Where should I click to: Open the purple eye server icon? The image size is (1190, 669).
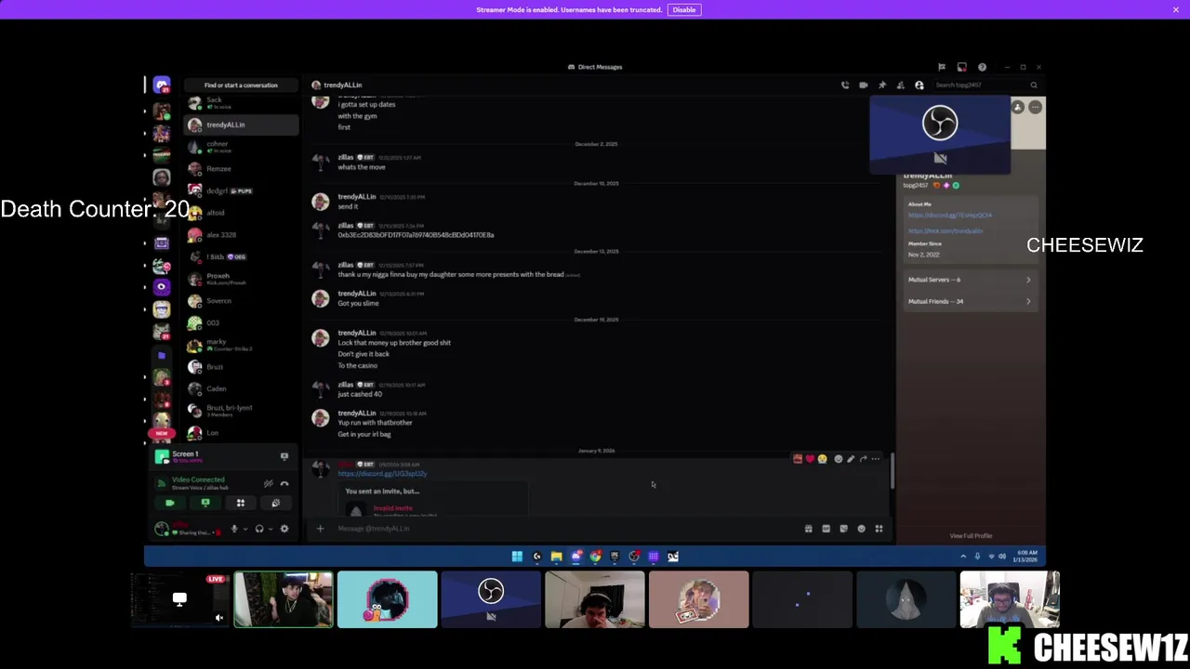pyautogui.click(x=162, y=287)
